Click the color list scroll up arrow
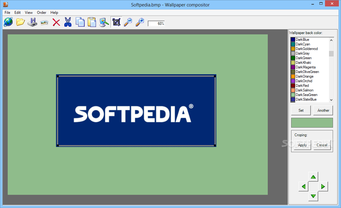 click(x=331, y=40)
